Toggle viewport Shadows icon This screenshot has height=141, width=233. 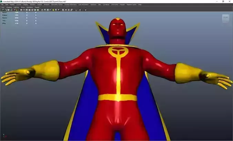59,10
